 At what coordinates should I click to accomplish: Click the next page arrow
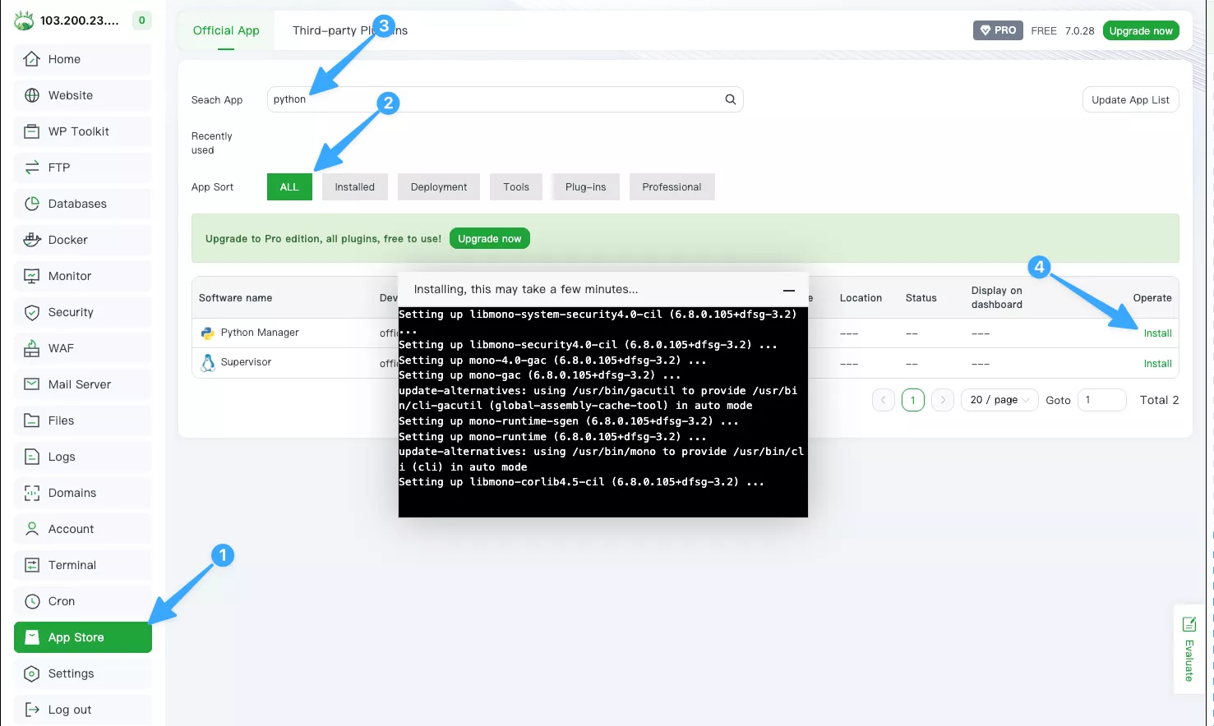pyautogui.click(x=942, y=399)
